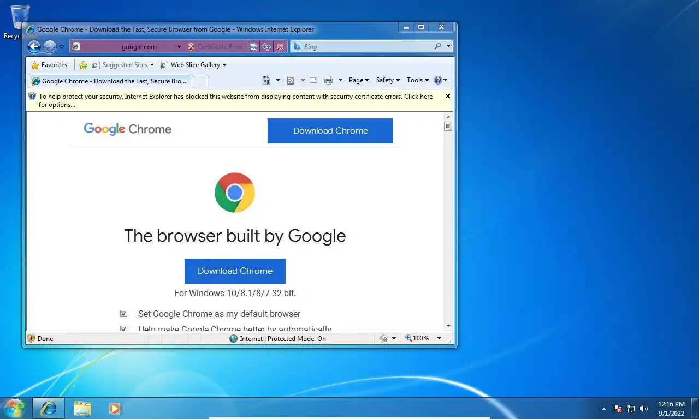Open the search provider dropdown arrow
699x419 pixels.
[448, 46]
